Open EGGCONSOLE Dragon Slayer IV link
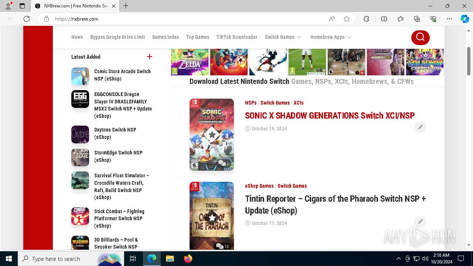This screenshot has width=473, height=266. (123, 105)
